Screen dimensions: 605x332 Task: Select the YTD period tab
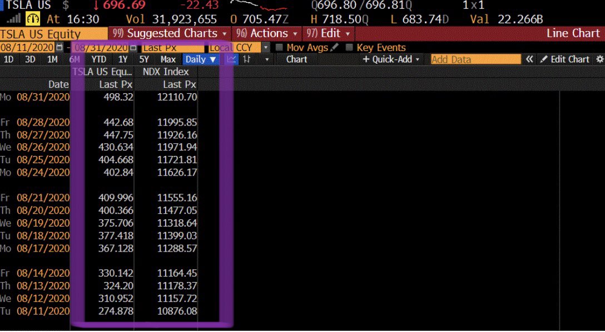(x=98, y=59)
